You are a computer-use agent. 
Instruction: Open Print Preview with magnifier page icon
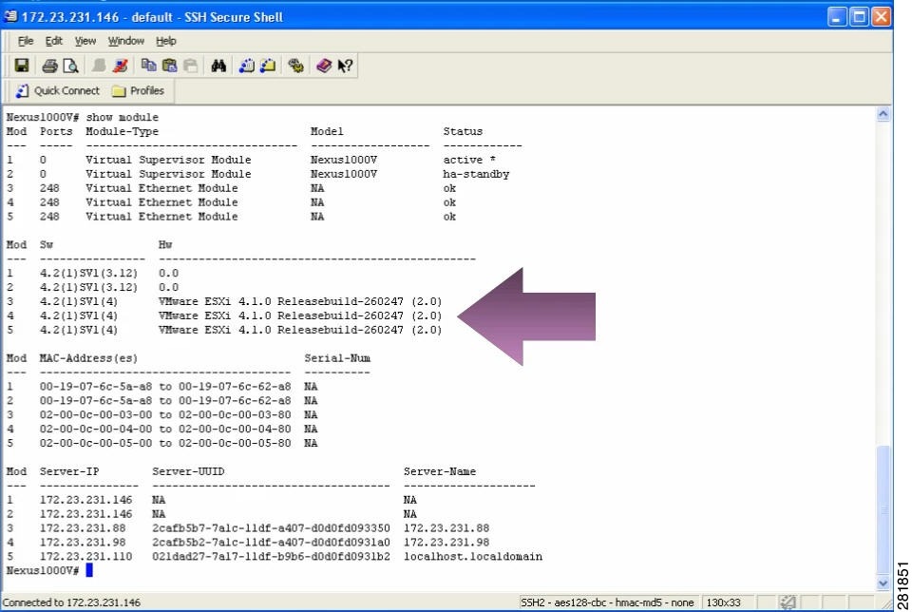click(70, 66)
